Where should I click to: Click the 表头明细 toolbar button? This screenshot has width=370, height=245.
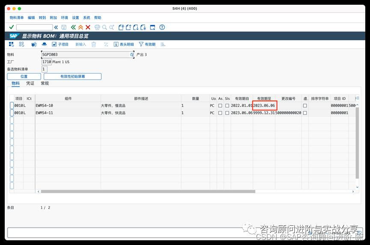tap(124, 44)
